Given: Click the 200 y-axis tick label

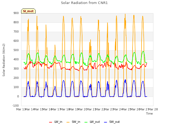Looking at the screenshot, I should (x=16, y=78).
